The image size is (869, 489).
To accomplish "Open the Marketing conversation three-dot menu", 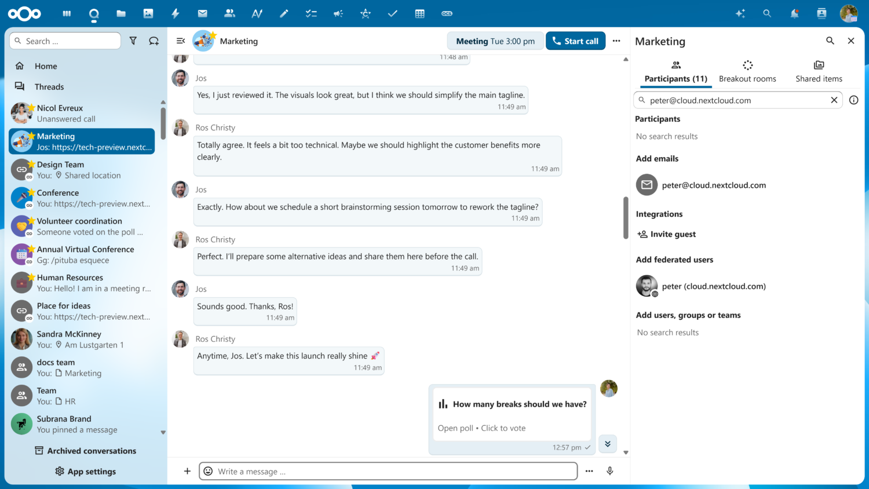I will [616, 41].
